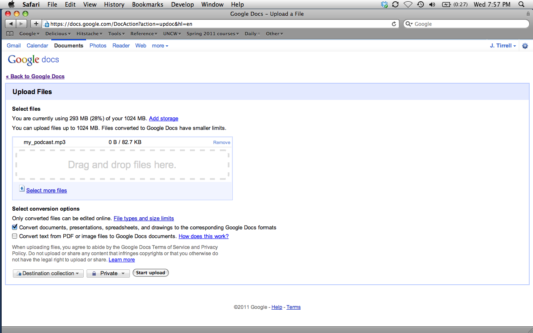Click the Start upload button
The width and height of the screenshot is (533, 333).
[151, 273]
